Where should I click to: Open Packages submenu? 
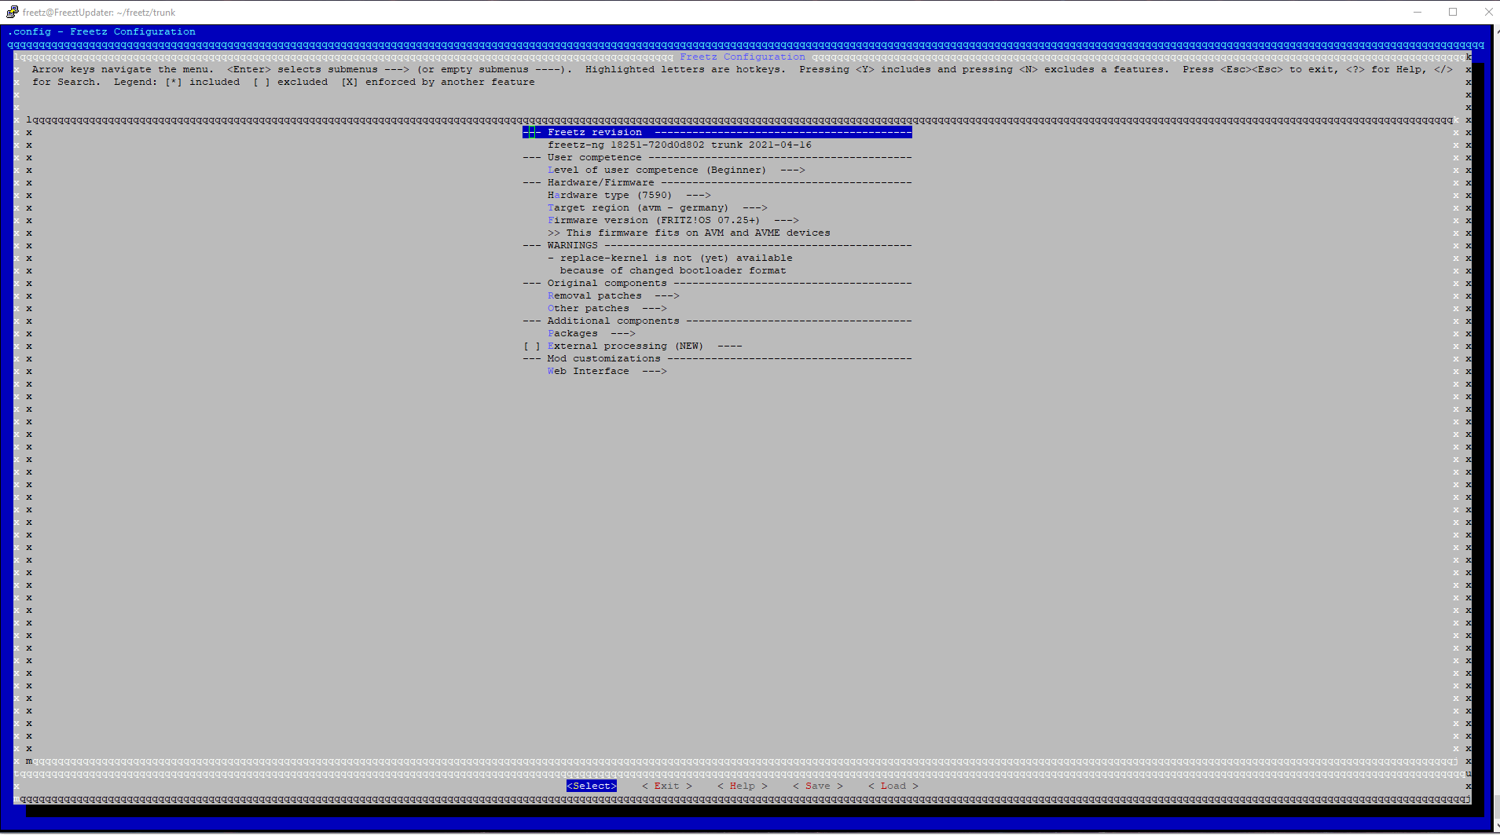pyautogui.click(x=591, y=334)
